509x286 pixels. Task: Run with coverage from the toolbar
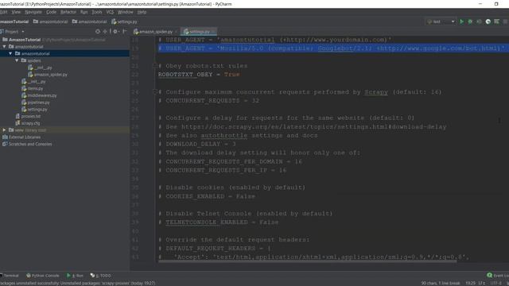(x=479, y=21)
